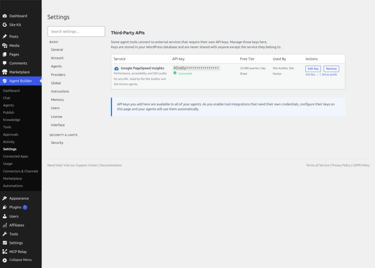Open Knowledge submenu item
Viewport: 375px width, 268px height.
(x=11, y=120)
